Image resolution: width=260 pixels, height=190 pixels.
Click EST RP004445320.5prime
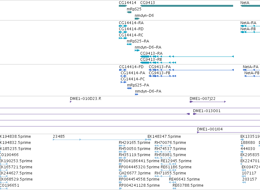(x=139, y=167)
